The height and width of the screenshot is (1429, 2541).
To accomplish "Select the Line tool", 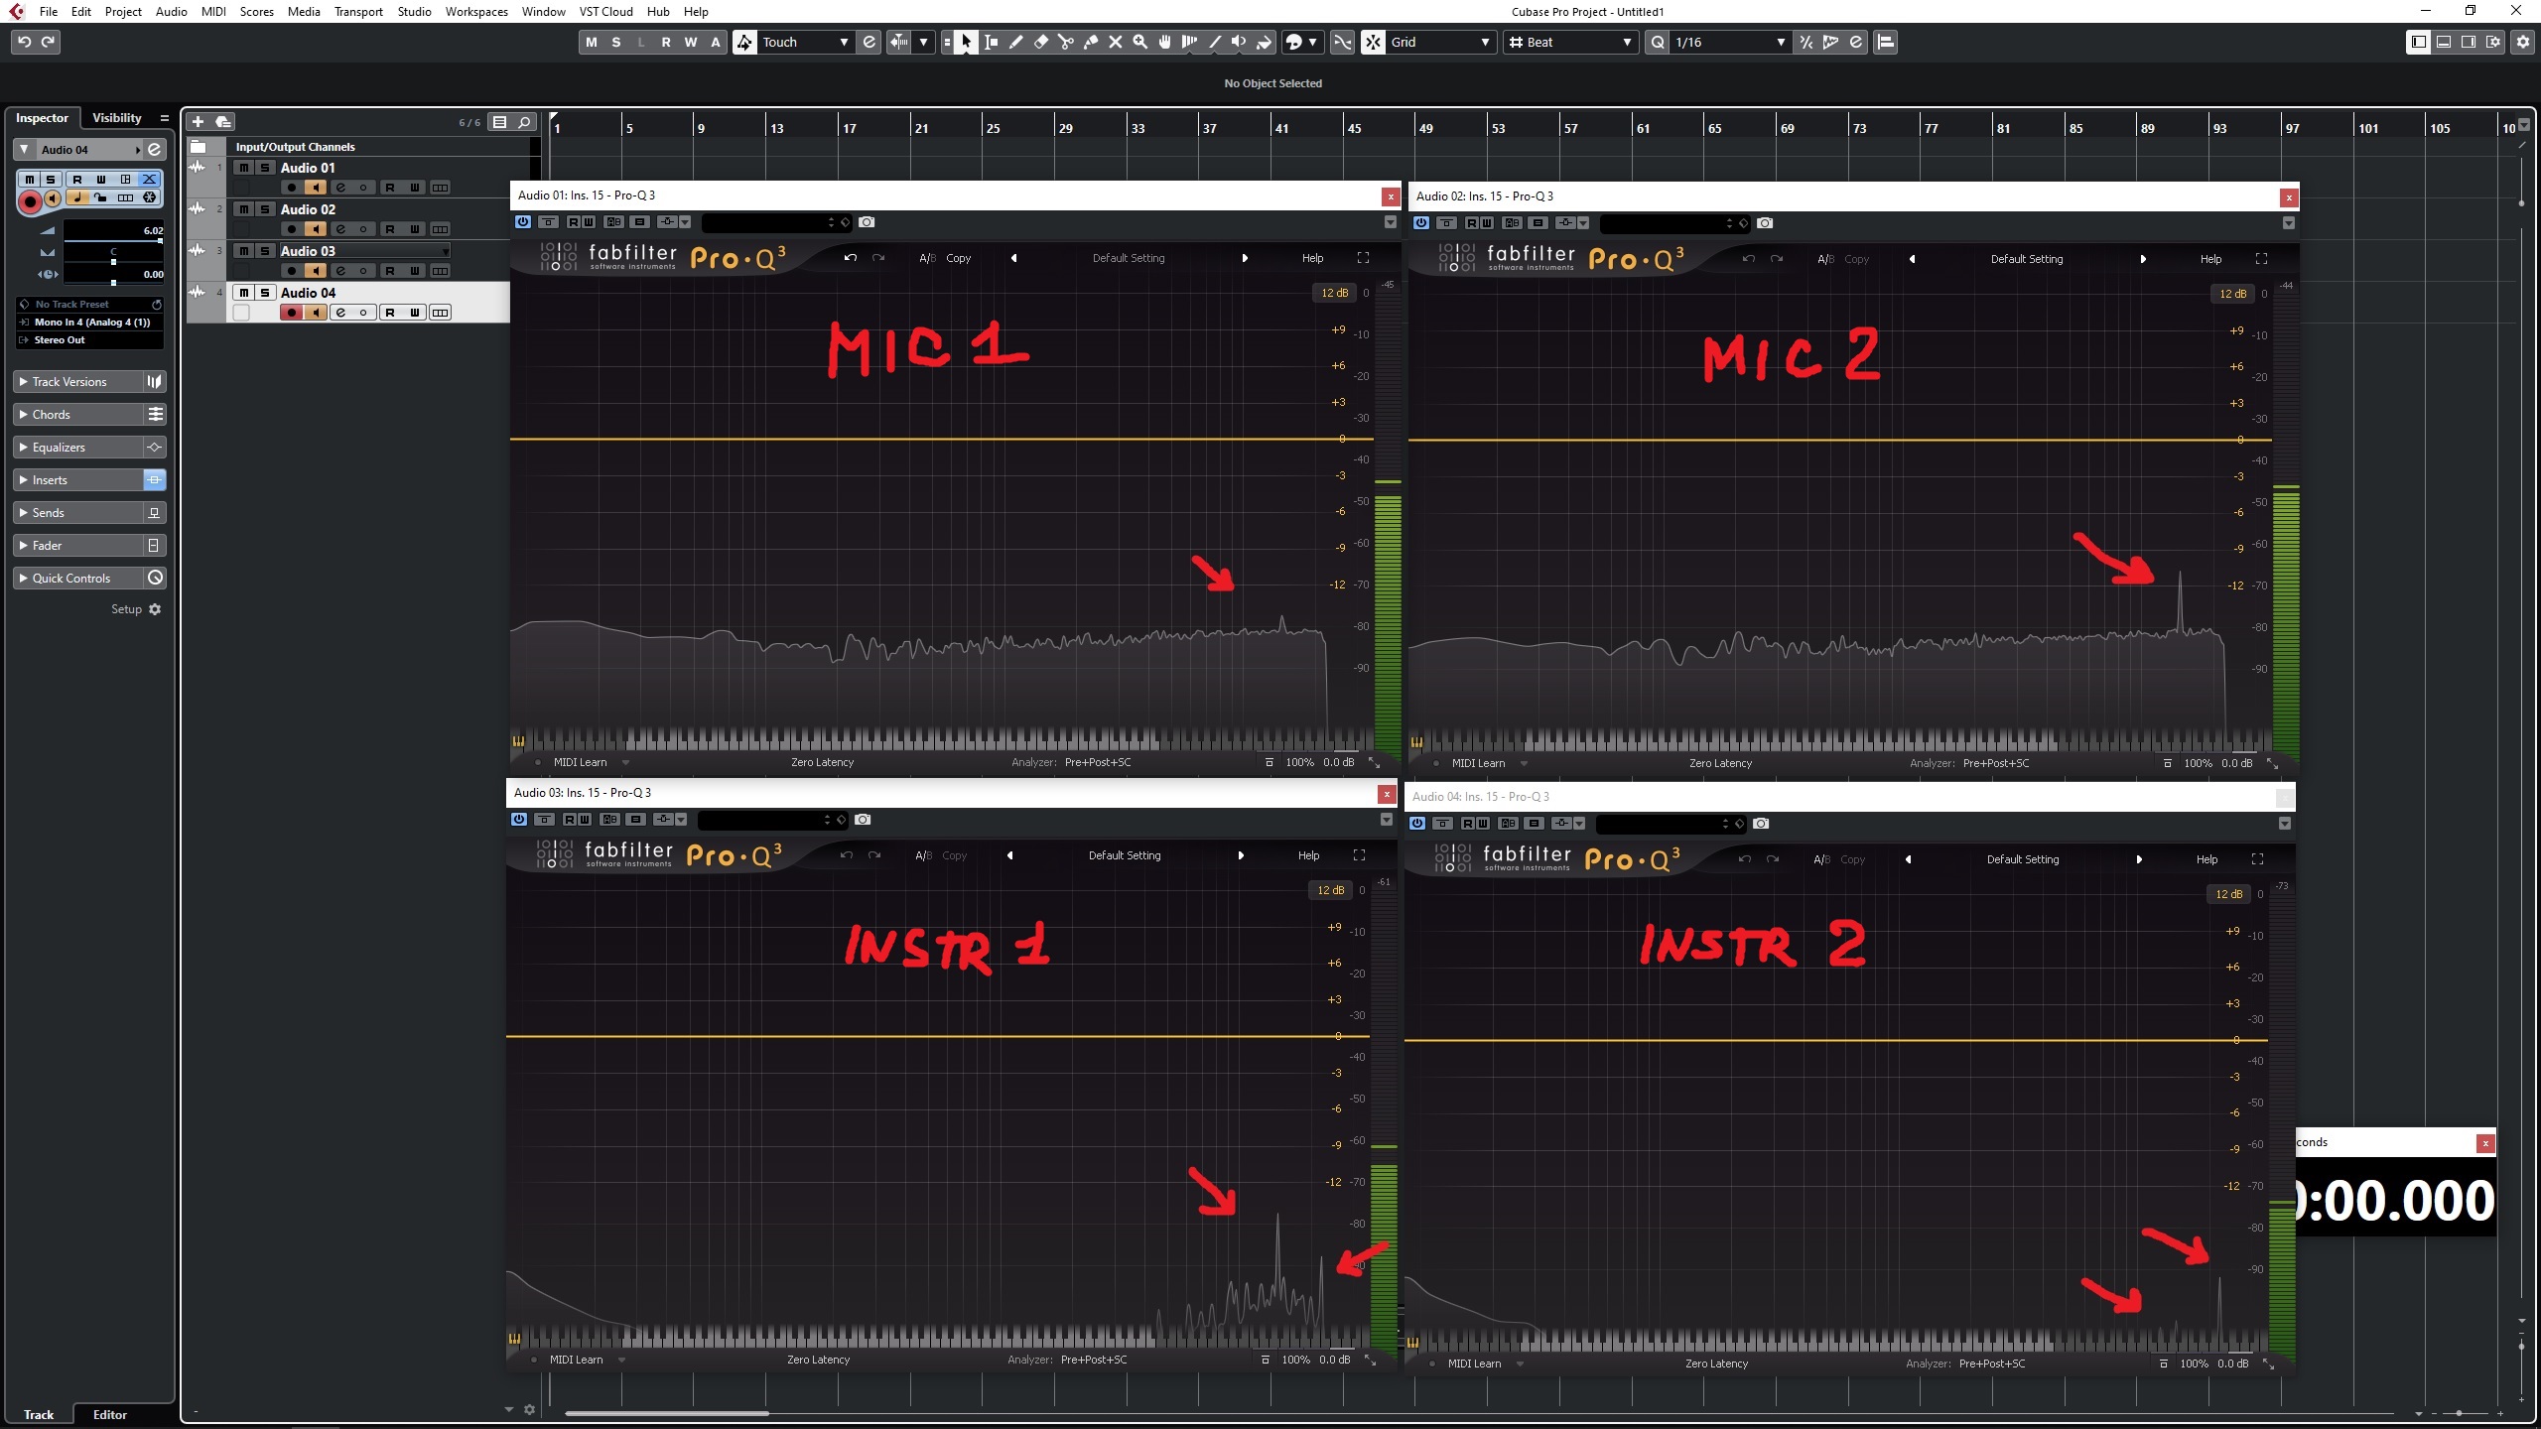I will point(1214,42).
